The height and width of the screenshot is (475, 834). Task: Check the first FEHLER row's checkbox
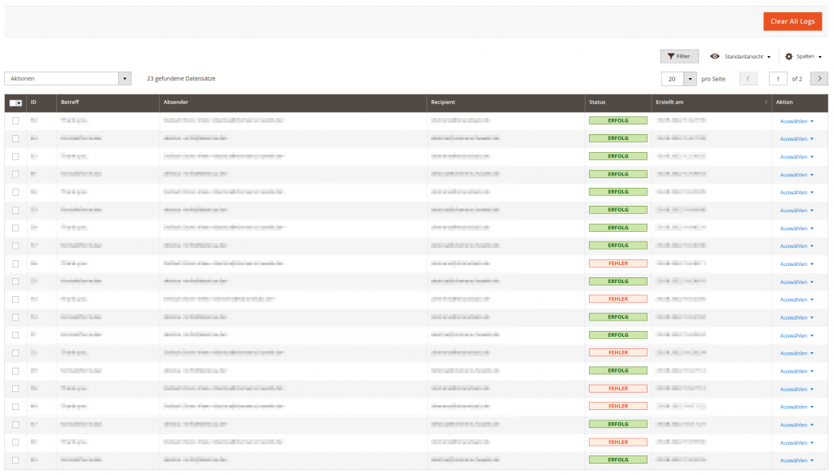coord(15,264)
